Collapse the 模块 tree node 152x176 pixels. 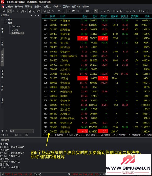[6, 23]
